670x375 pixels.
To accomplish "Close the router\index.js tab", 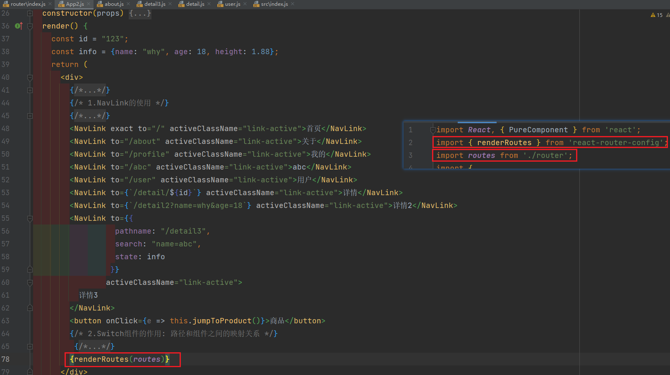I will tap(50, 4).
